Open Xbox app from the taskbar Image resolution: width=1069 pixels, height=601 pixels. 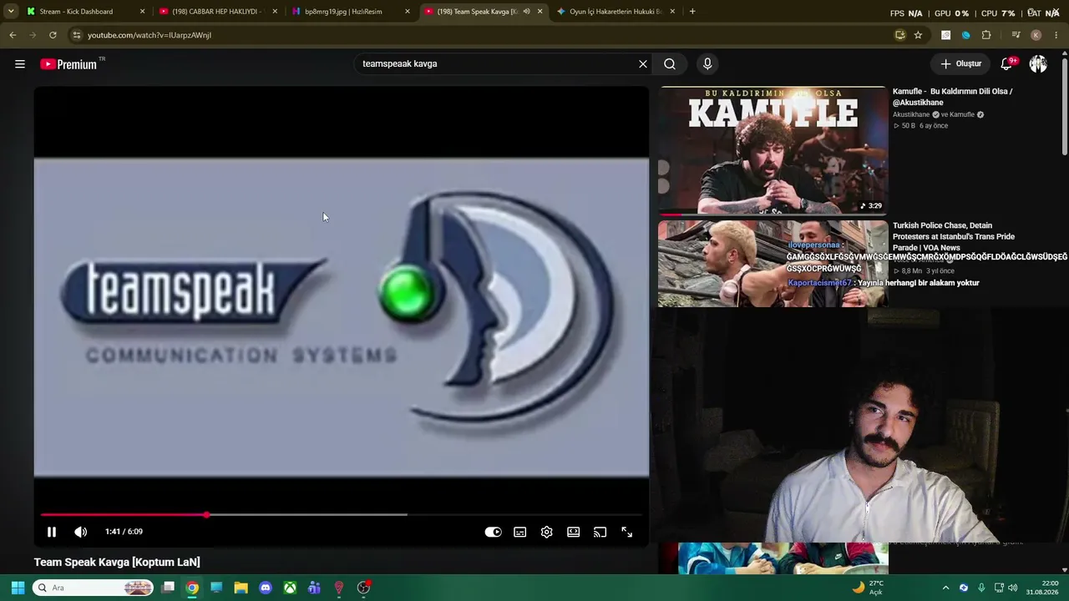[290, 588]
